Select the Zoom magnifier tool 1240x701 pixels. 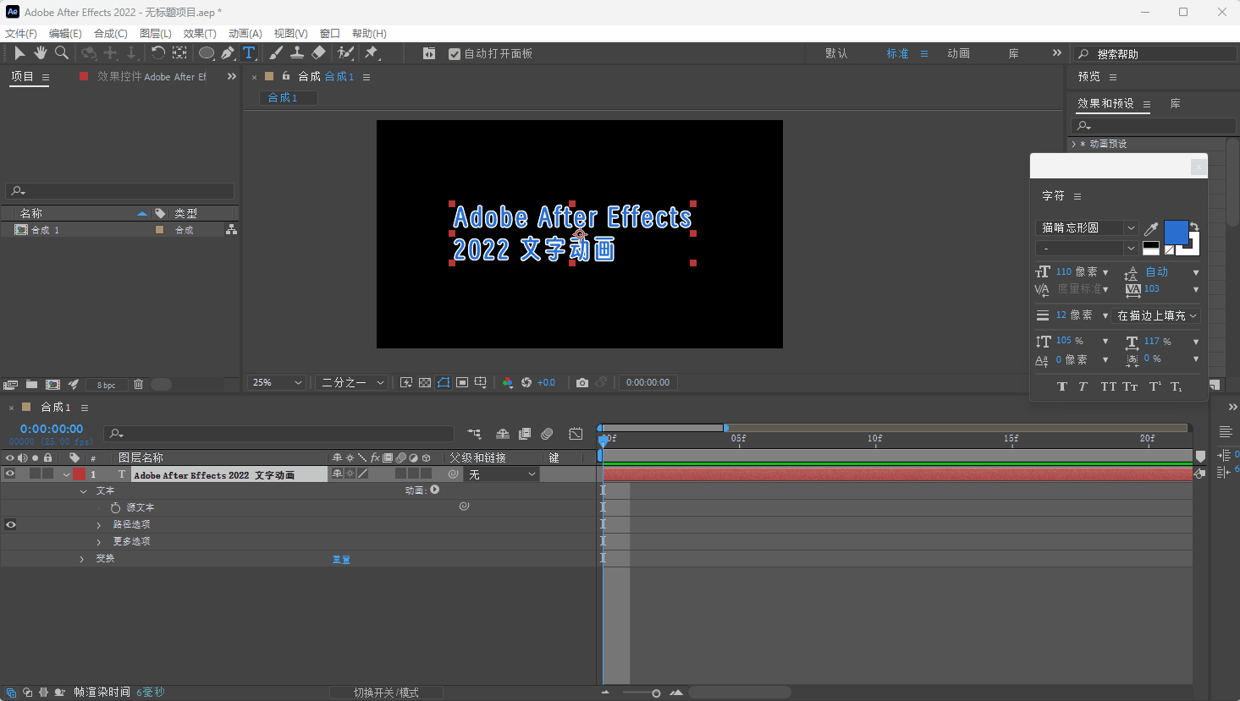(x=61, y=53)
